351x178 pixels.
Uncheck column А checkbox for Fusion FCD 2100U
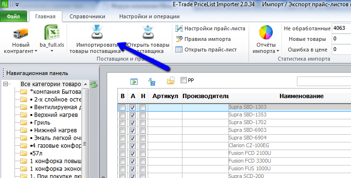point(132,153)
